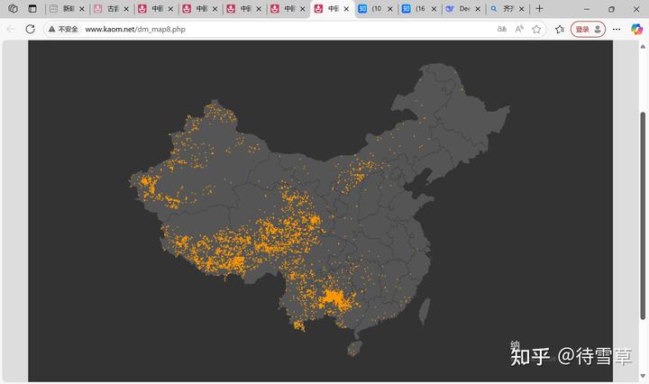Click the page vertical scrollbar thumb

[x=643, y=215]
